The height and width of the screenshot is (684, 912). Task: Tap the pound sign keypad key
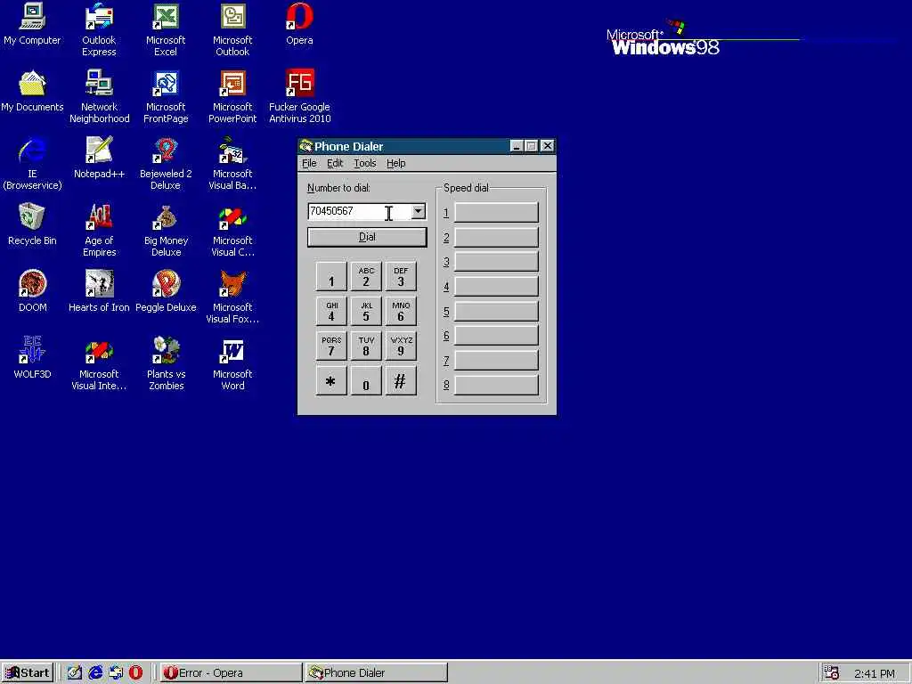pos(401,381)
